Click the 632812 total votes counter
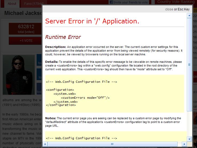This screenshot has height=148, width=197. (x=26, y=29)
